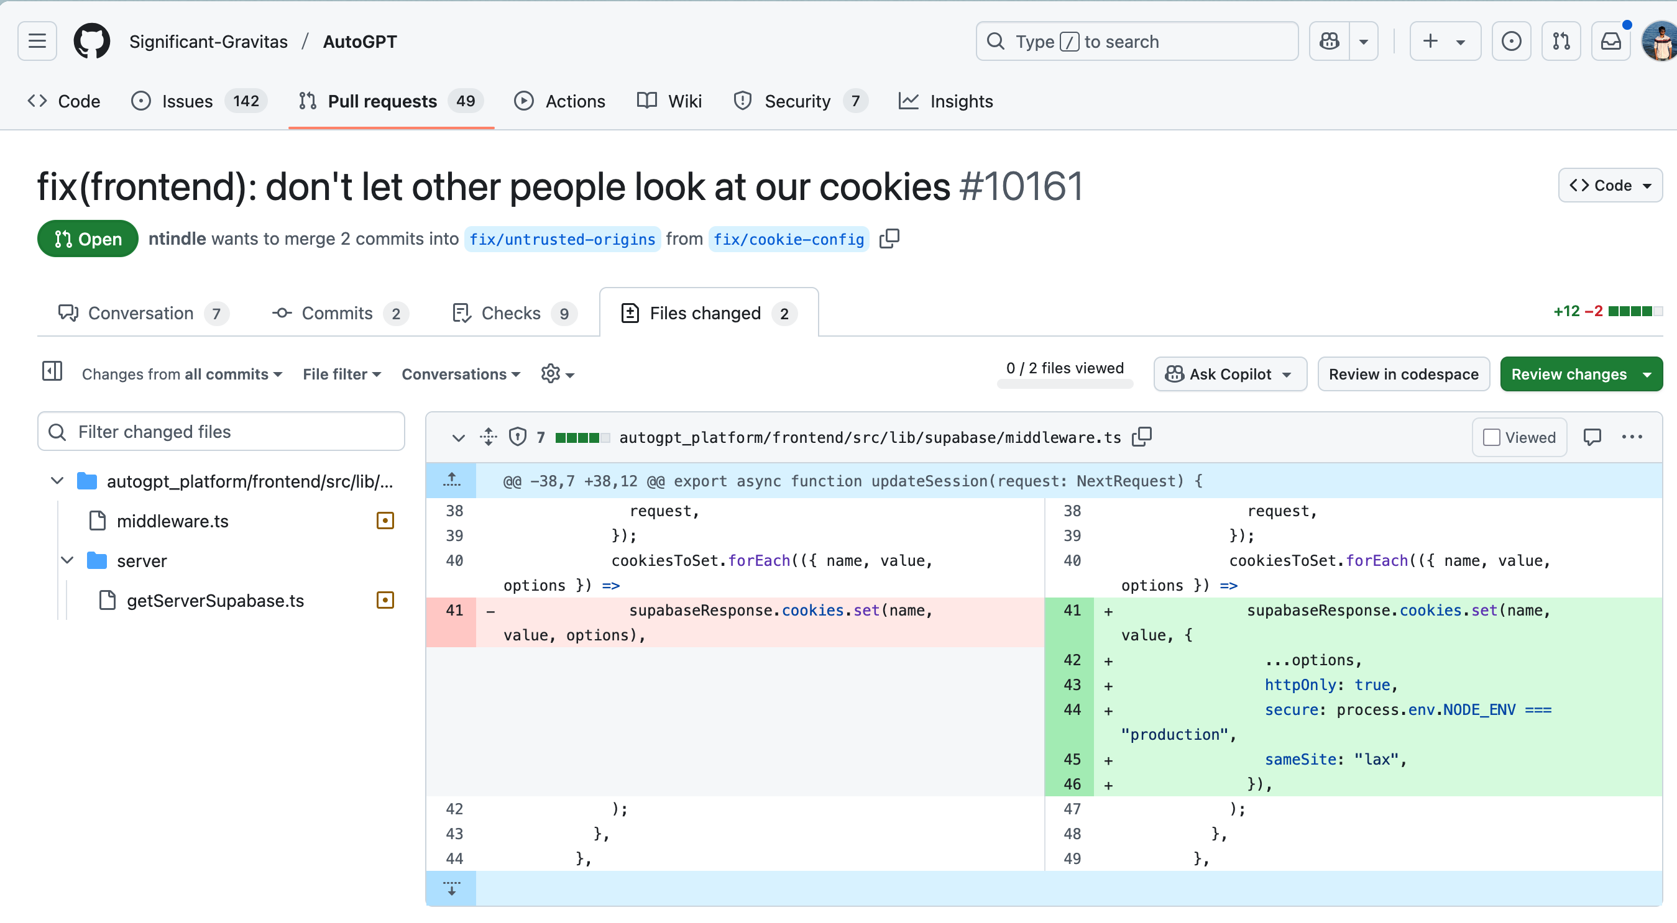Click the shield code-owner icon

[x=518, y=437]
